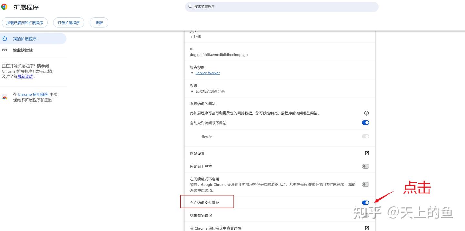
Task: Click the 网站设置 row
Action: [280, 153]
